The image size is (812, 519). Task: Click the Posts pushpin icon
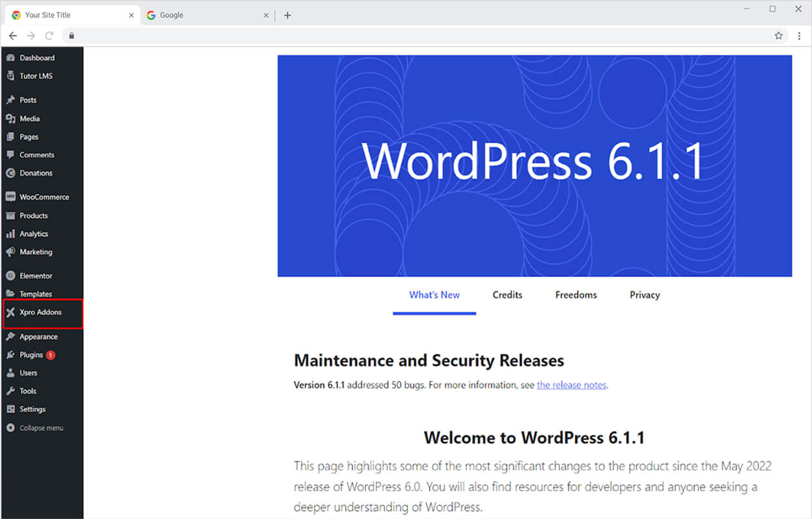coord(10,100)
